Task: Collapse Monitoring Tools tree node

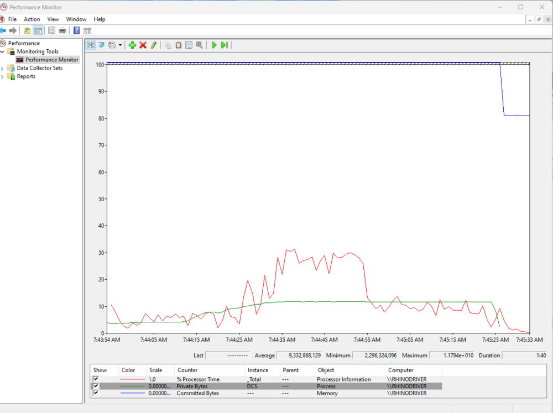Action: coord(2,51)
